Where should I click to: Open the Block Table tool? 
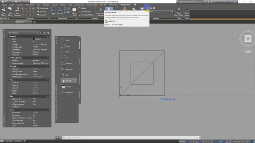tap(75, 12)
